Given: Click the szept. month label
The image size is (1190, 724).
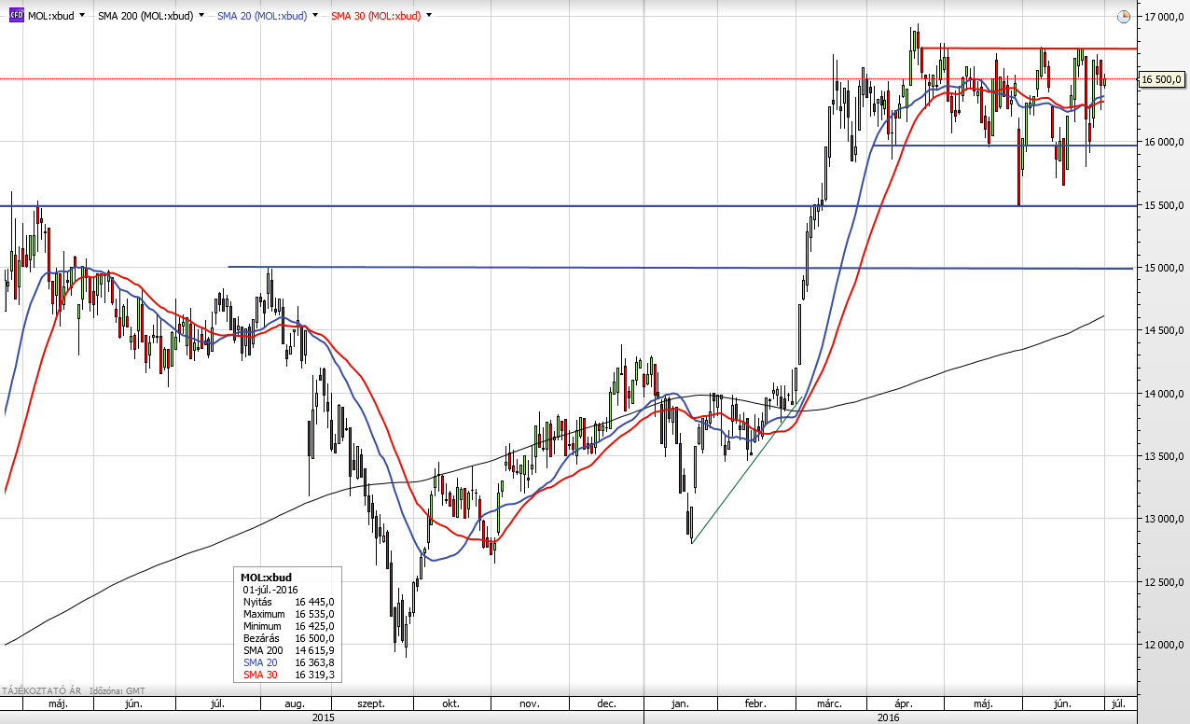Looking at the screenshot, I should tap(371, 704).
